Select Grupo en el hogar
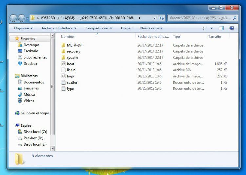This screenshot has height=175, width=246. click(35, 113)
